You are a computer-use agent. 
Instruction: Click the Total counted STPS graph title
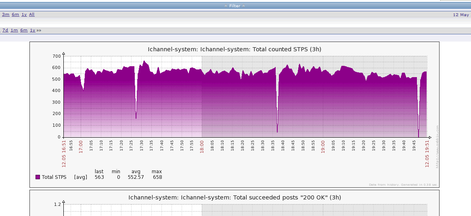coord(234,49)
